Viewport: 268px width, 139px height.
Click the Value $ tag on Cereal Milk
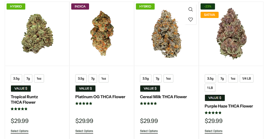[150, 88]
